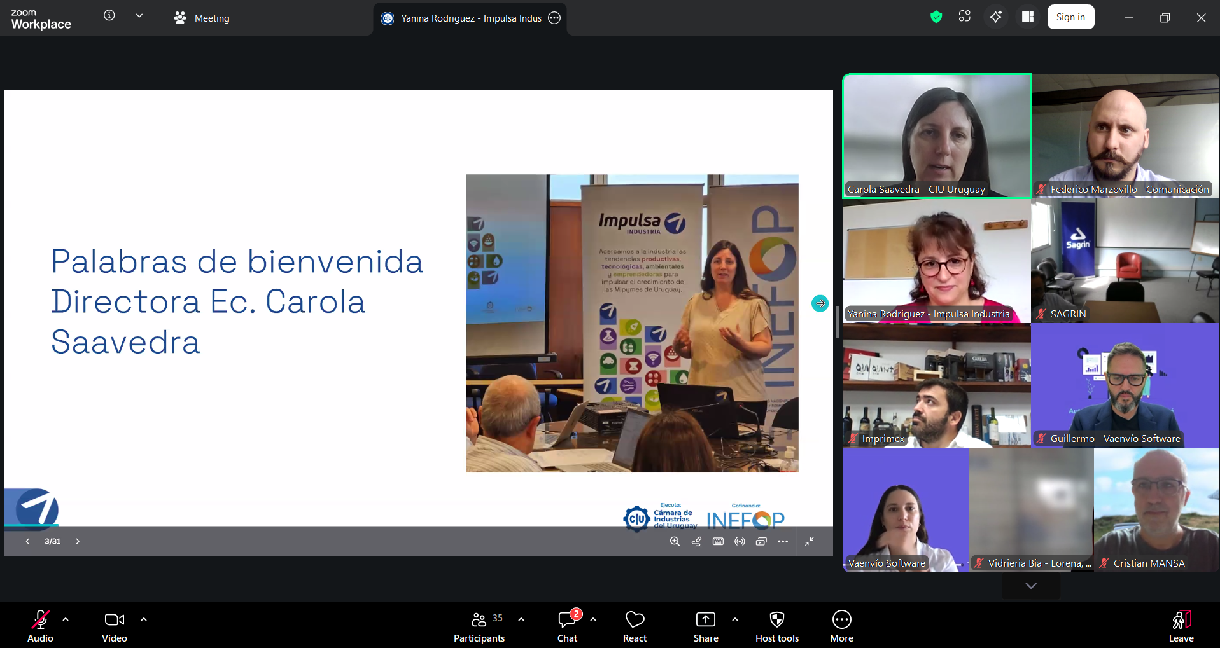Expand the Share options caret
This screenshot has height=648, width=1220.
735,619
